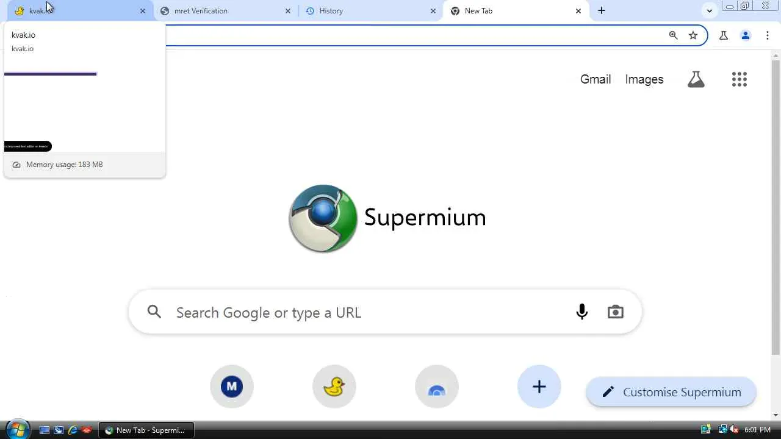Close the History tab

pyautogui.click(x=433, y=11)
